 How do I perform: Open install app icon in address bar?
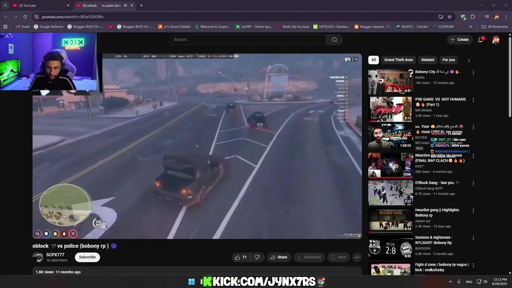(441, 17)
